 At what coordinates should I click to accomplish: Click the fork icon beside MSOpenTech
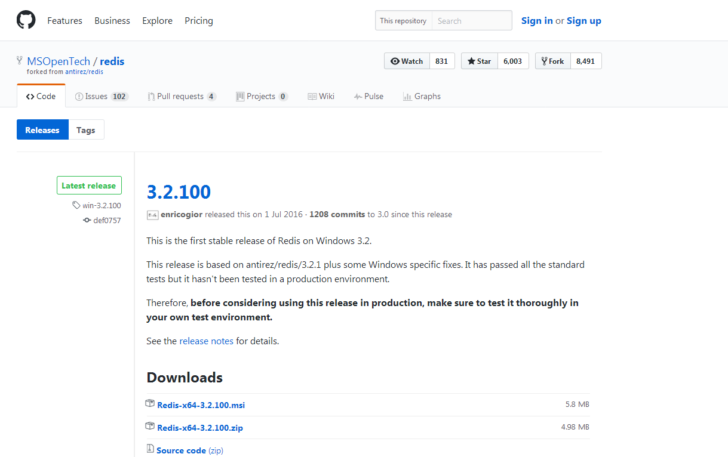point(19,60)
